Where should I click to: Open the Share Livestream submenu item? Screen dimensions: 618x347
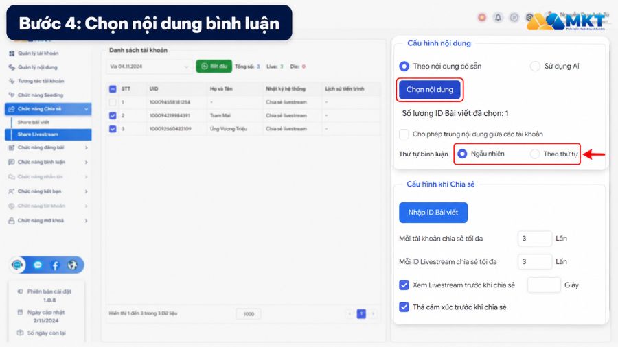[x=48, y=134]
